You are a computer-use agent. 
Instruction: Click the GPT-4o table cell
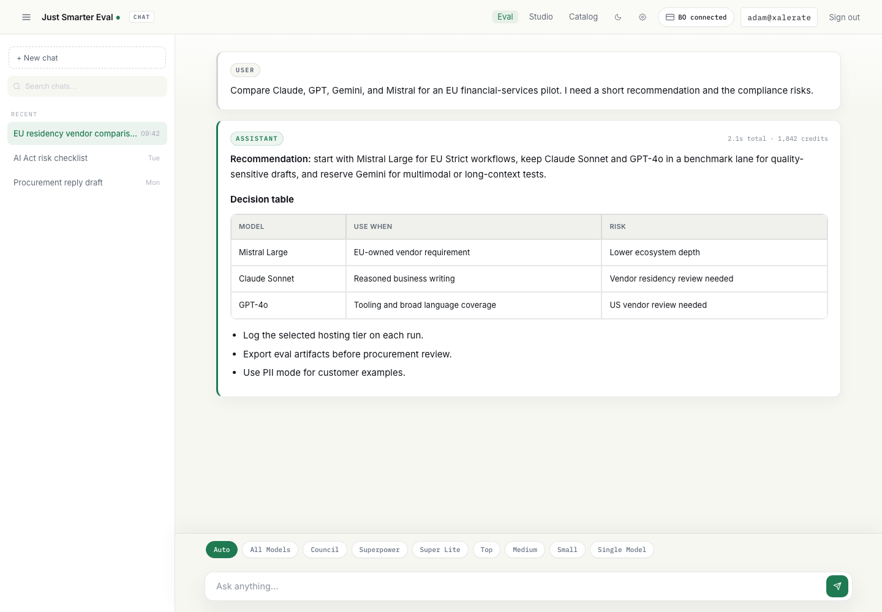coord(288,305)
